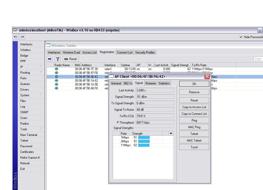The height and width of the screenshot is (190, 263).
Task: Click the Signal Strength field showing -51 dBm
Action: pyautogui.click(x=155, y=97)
